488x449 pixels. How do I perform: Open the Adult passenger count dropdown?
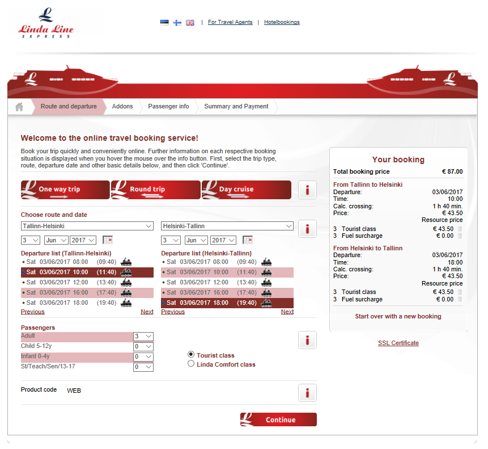click(x=143, y=336)
